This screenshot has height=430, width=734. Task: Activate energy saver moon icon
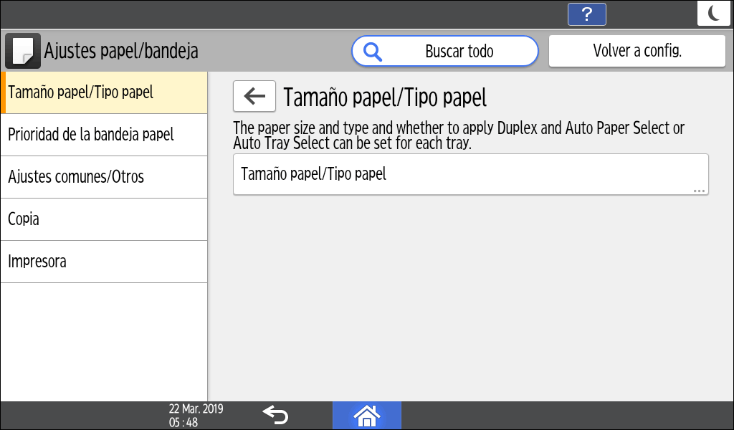click(x=713, y=14)
